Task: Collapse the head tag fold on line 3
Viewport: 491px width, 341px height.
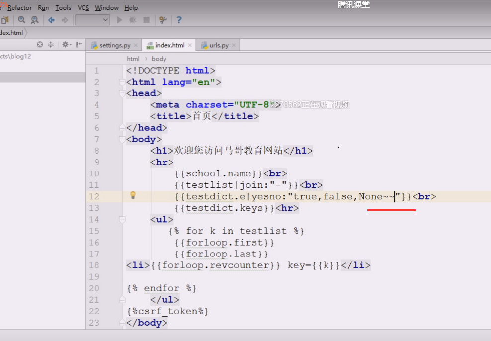Action: [122, 93]
